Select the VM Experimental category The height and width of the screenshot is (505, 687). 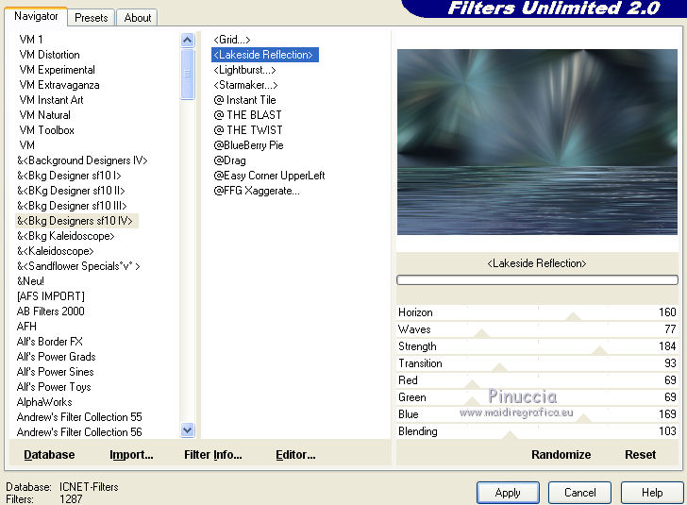click(57, 70)
